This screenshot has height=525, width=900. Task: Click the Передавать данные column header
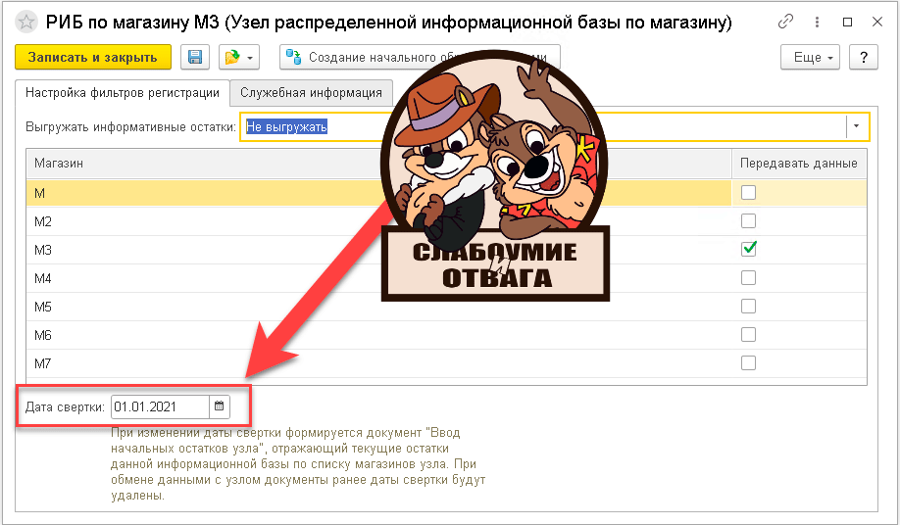(x=799, y=164)
